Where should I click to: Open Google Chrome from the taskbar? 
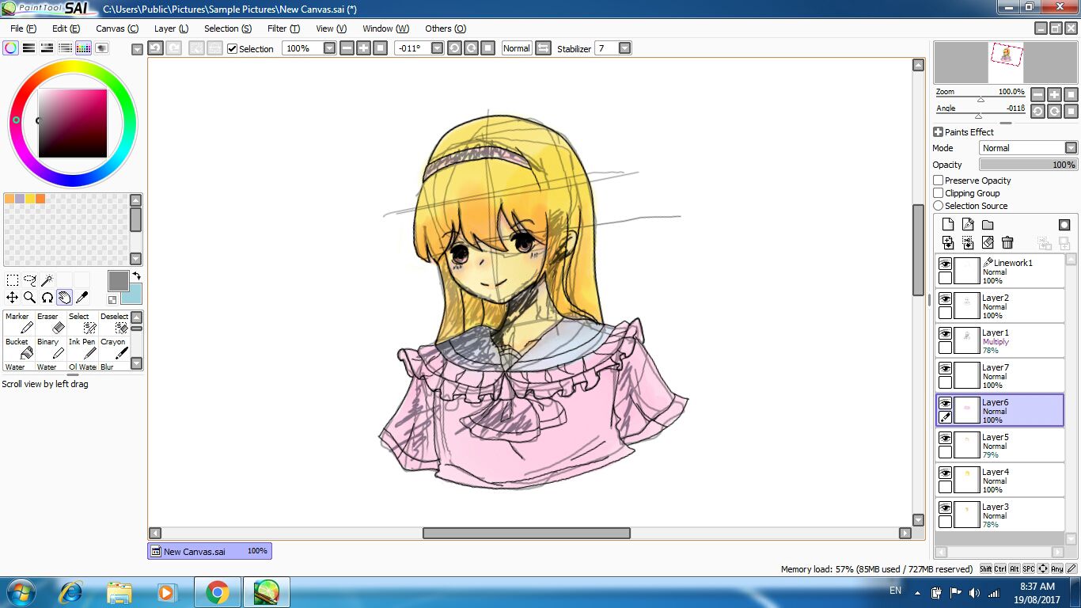click(x=218, y=592)
